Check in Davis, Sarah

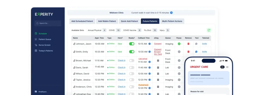[x=122, y=67]
